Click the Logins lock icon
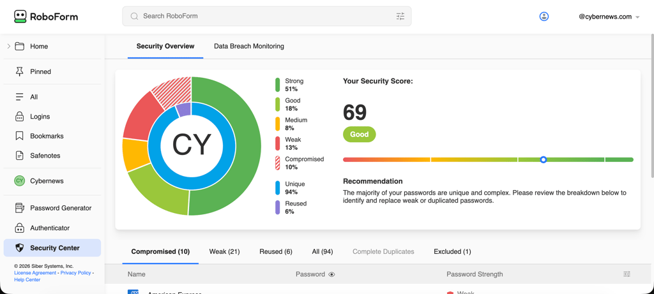 pos(19,117)
